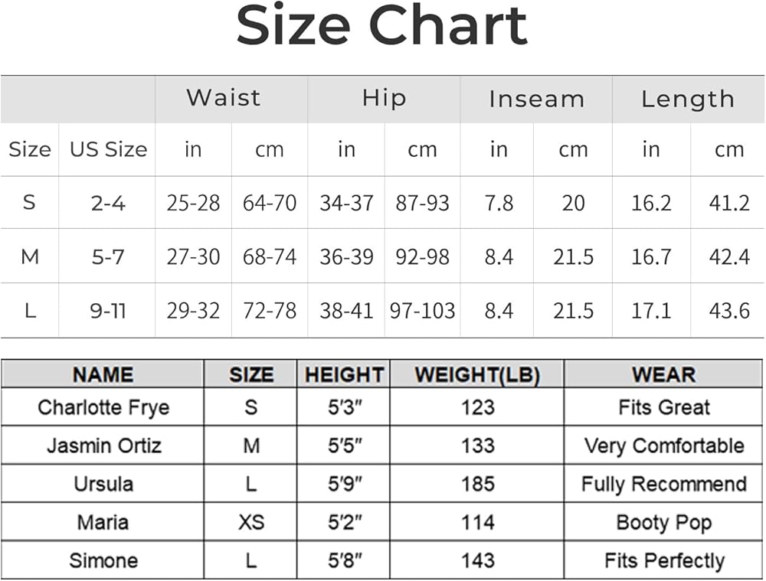Image resolution: width=766 pixels, height=581 pixels.
Task: Click the Inseam column header
Action: [x=536, y=99]
